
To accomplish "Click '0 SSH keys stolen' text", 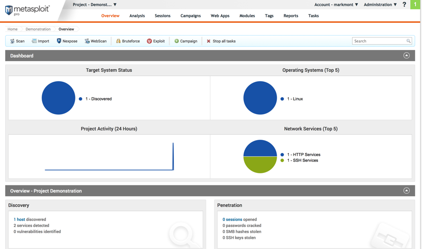I will [239, 237].
